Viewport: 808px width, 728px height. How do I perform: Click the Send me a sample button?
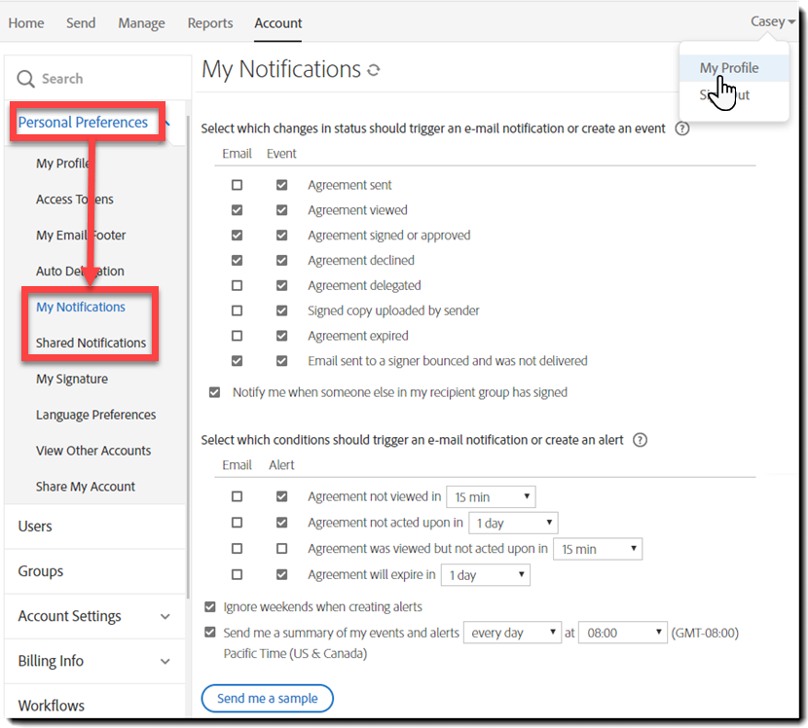(267, 698)
